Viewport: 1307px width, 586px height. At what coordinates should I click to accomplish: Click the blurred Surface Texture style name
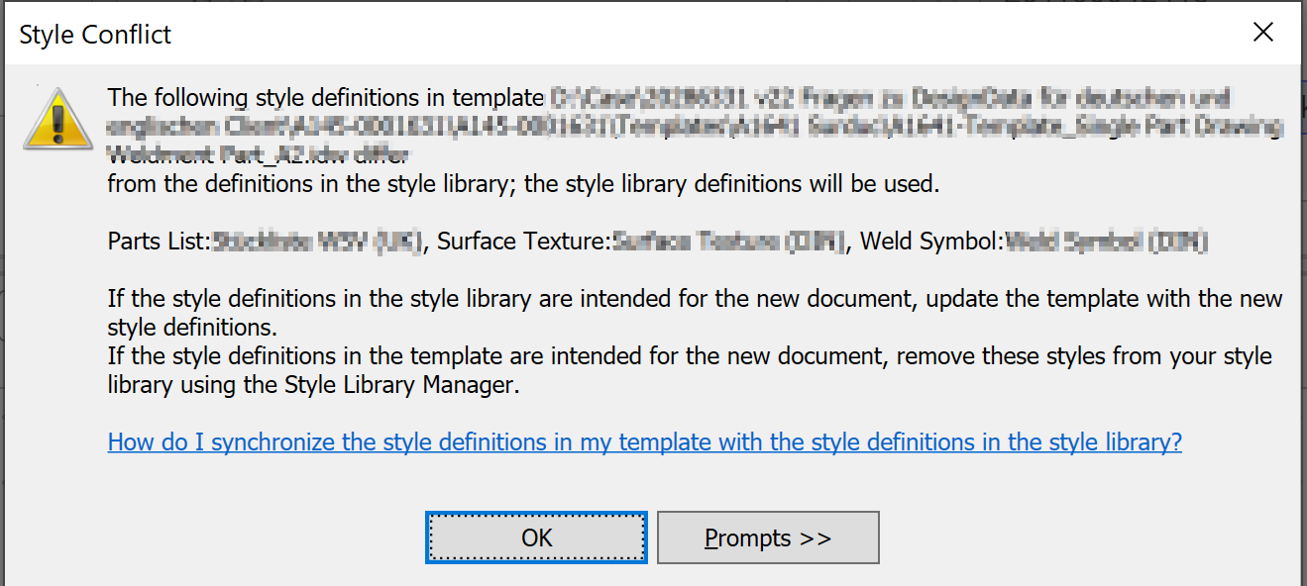tap(729, 241)
